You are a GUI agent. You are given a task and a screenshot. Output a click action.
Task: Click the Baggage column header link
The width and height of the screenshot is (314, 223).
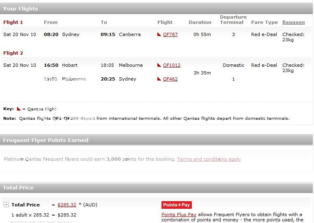(x=293, y=22)
